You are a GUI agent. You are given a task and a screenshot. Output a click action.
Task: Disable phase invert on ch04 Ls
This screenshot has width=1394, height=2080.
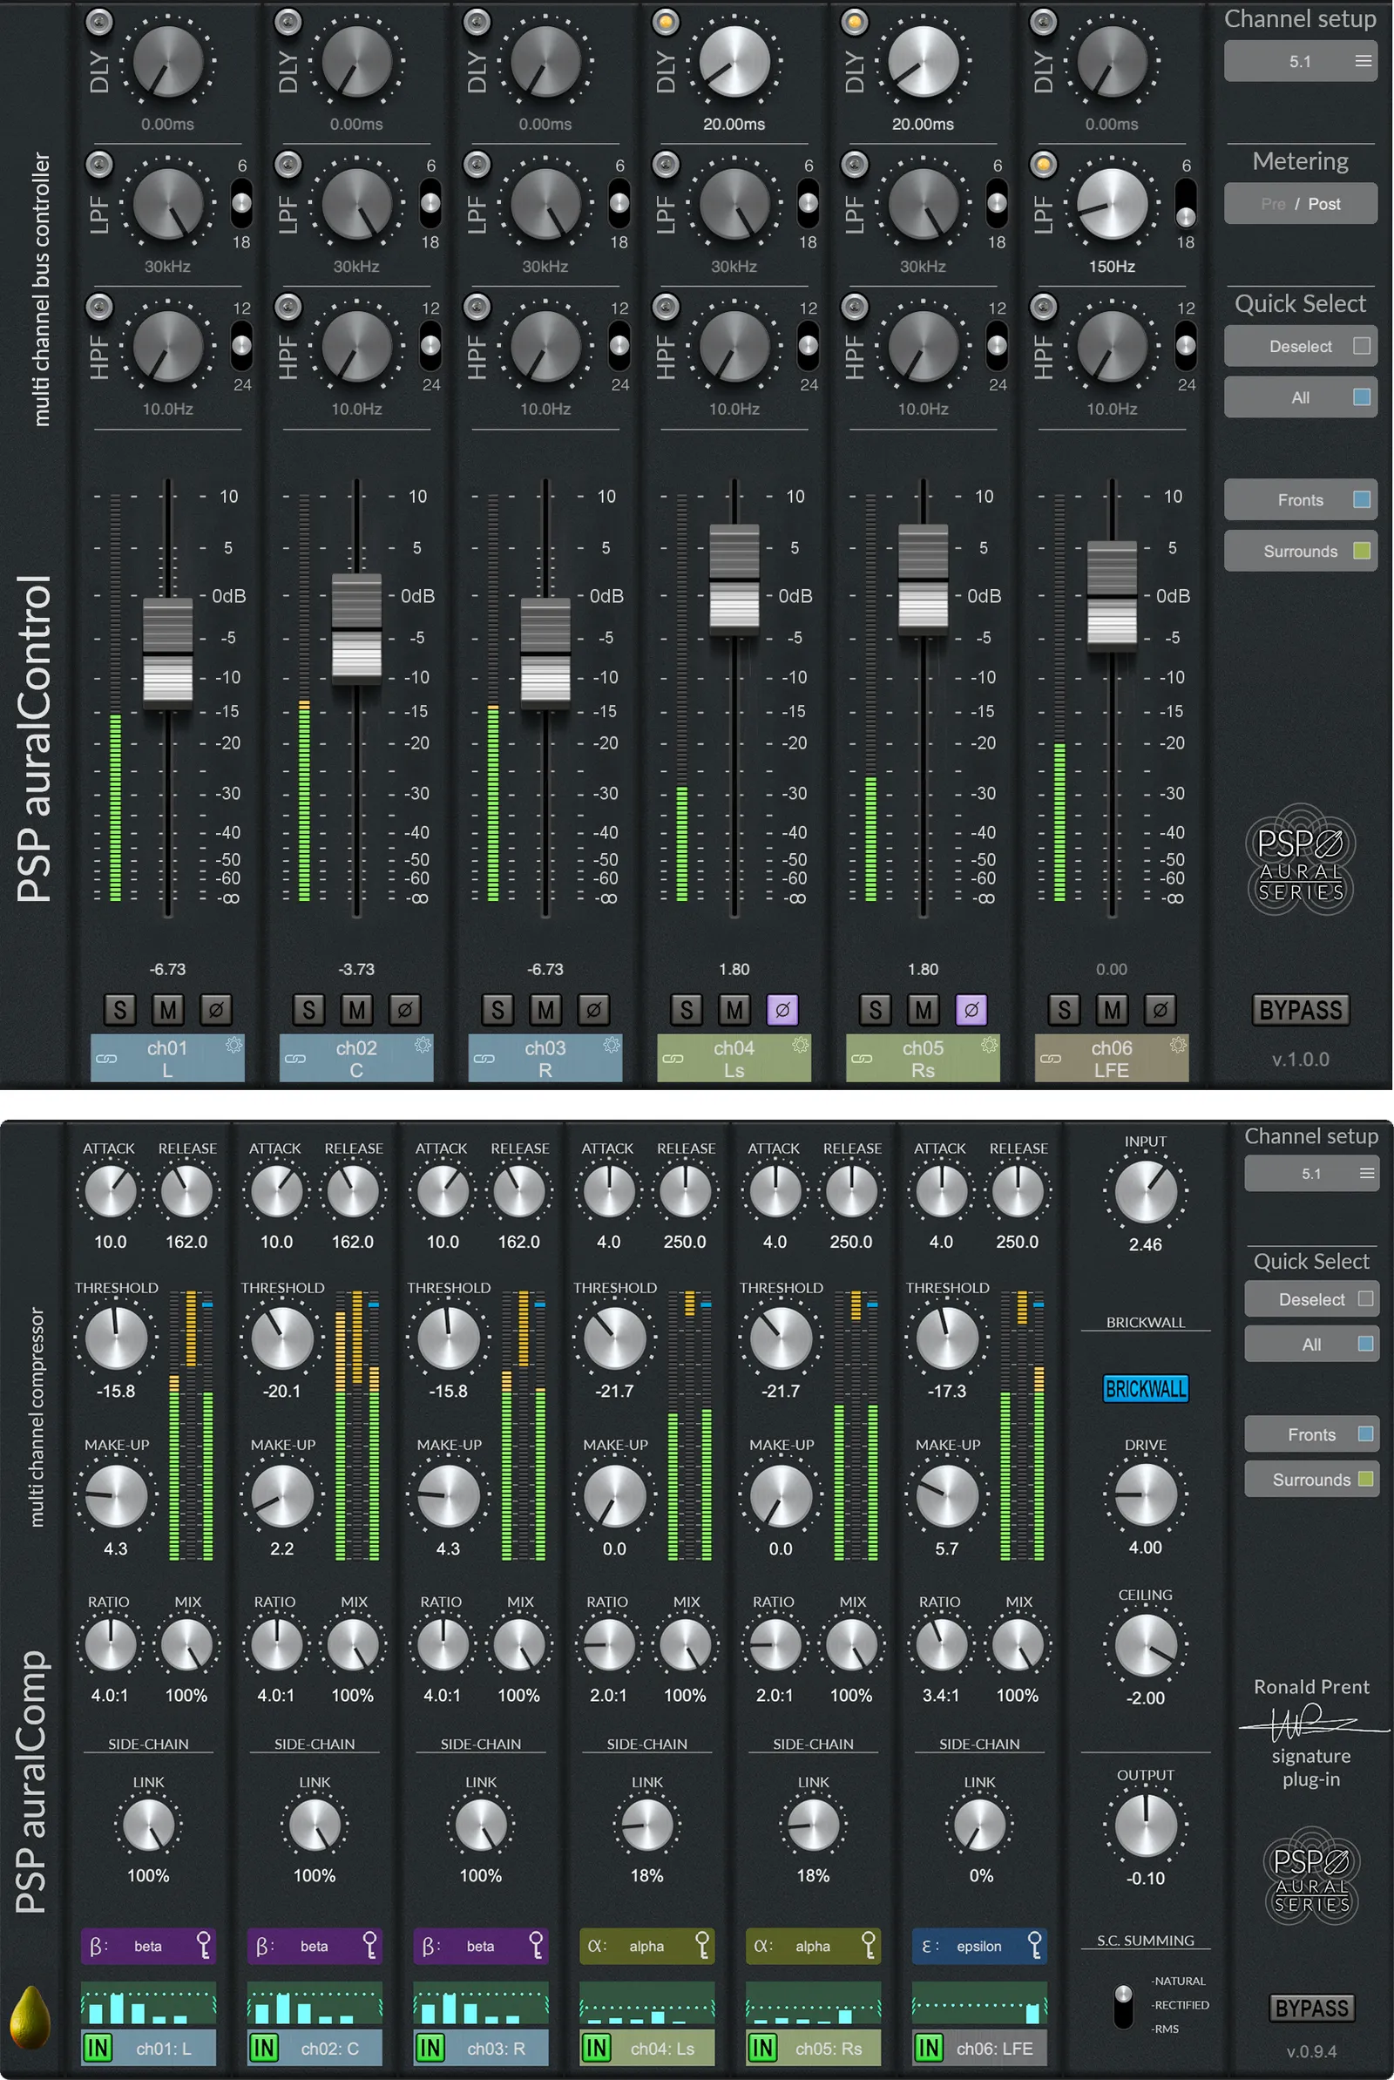(x=782, y=1009)
